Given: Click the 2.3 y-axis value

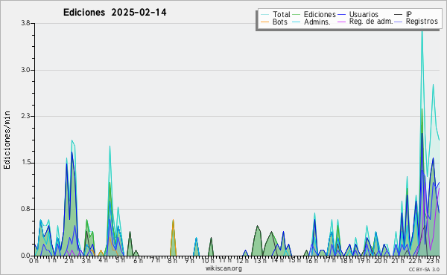Looking at the screenshot, I should [x=25, y=116].
